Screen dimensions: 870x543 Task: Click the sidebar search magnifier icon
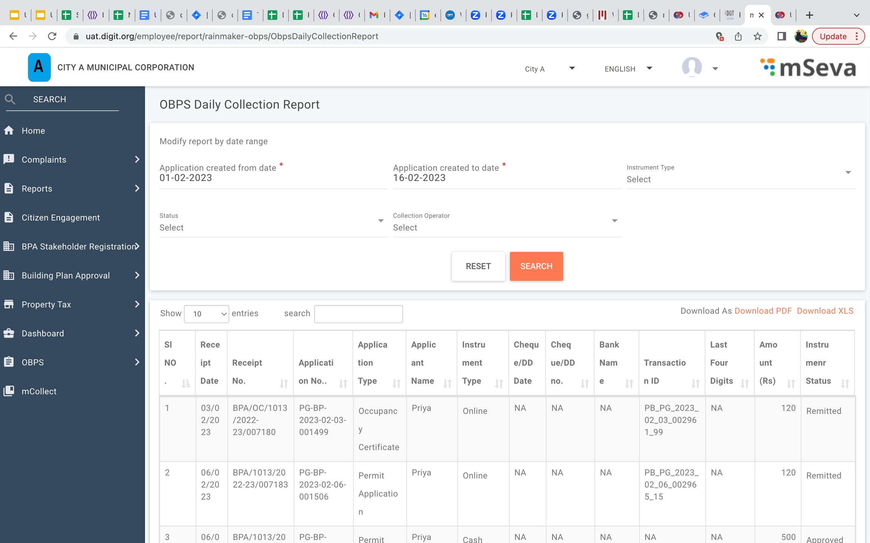click(x=10, y=99)
